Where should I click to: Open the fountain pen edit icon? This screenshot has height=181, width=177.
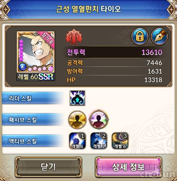tap(160, 36)
